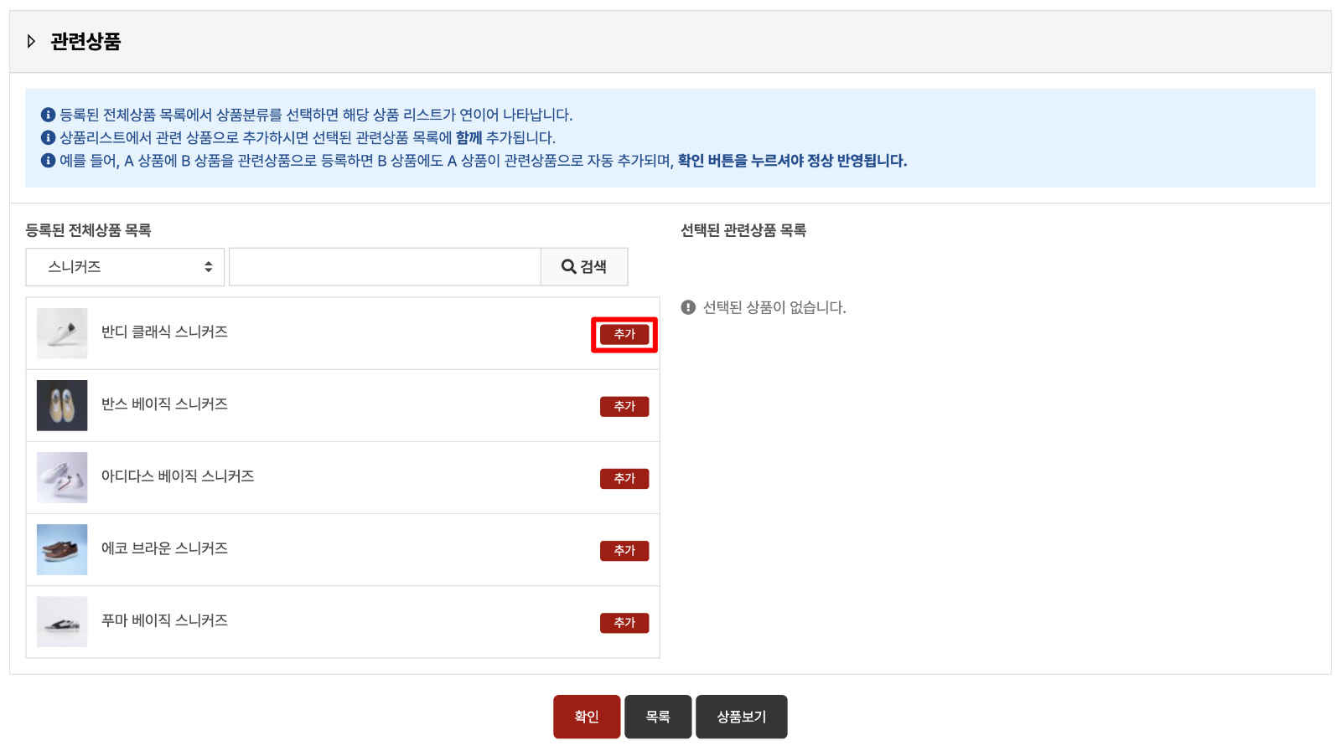Add 아디다스 베이직 스니커즈 to related products
The width and height of the screenshot is (1341, 756).
click(624, 478)
